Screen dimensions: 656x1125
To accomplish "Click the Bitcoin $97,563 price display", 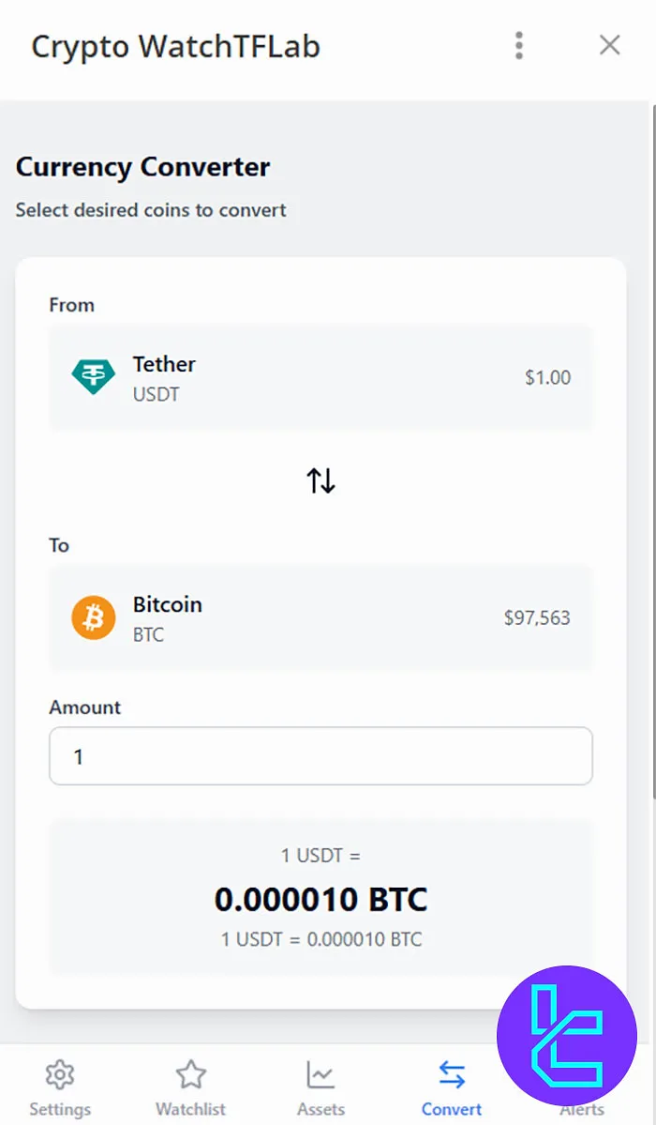I will pos(536,617).
